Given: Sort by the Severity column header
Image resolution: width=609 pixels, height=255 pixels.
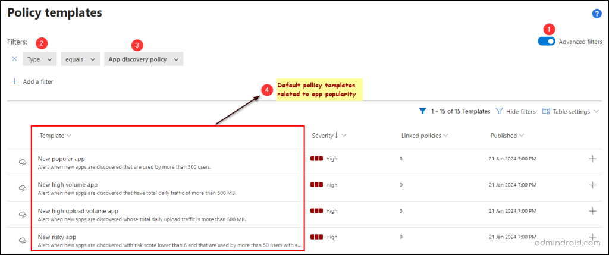Looking at the screenshot, I should (x=329, y=136).
